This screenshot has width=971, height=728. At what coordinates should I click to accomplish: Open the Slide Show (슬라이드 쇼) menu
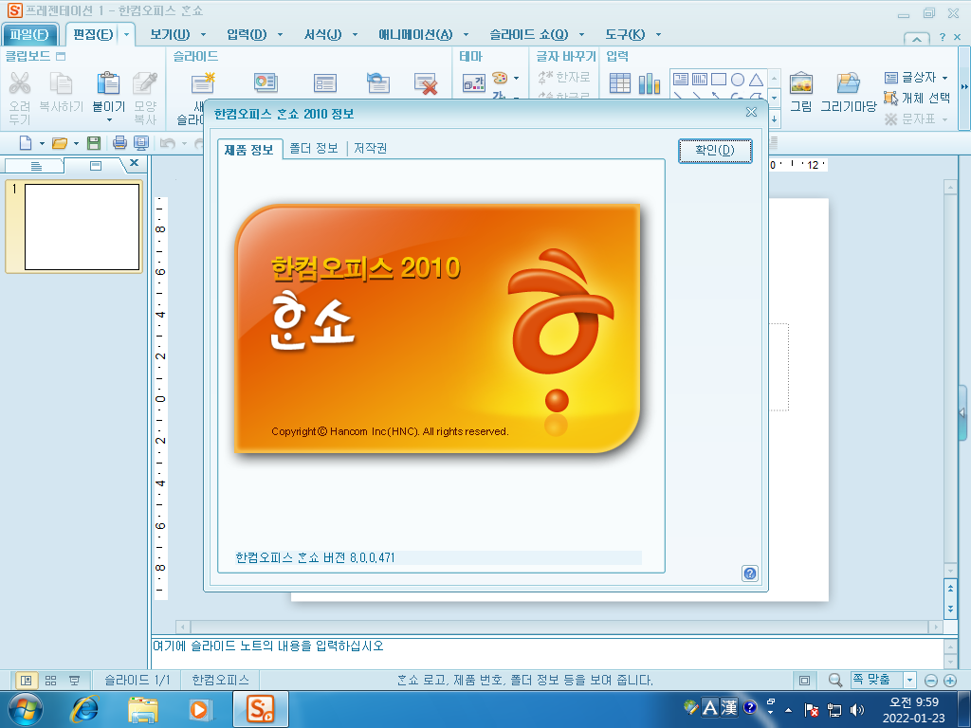(529, 34)
